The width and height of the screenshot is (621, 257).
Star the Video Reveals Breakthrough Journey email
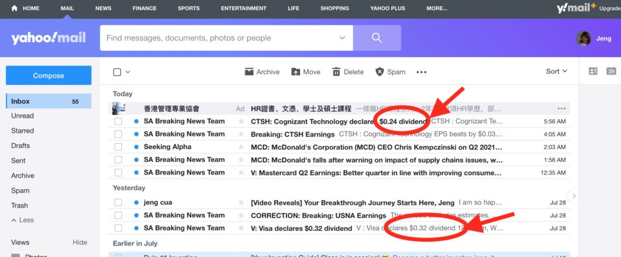click(x=241, y=202)
